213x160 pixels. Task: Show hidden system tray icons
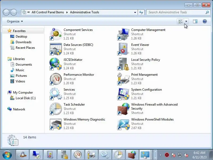click(x=161, y=155)
